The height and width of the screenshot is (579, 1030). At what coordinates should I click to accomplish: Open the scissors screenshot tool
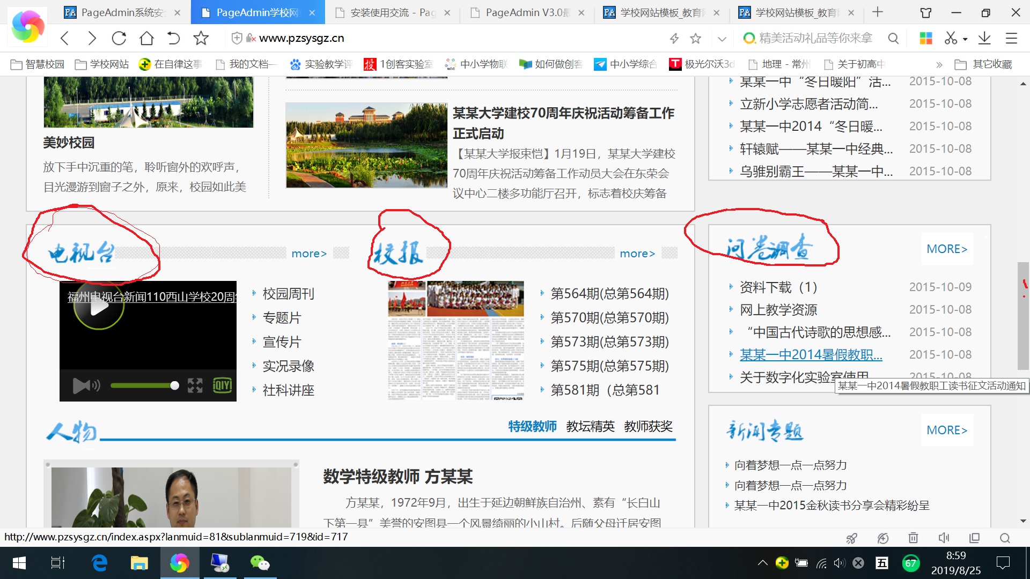(x=951, y=38)
